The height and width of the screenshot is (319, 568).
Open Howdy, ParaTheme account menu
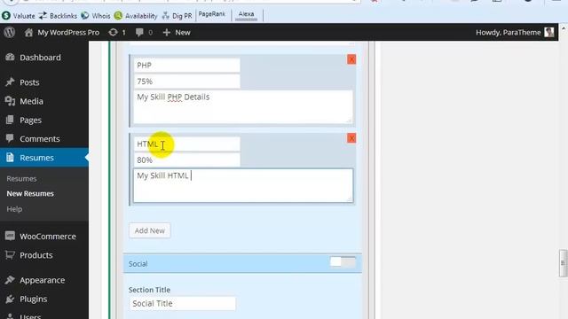click(515, 32)
